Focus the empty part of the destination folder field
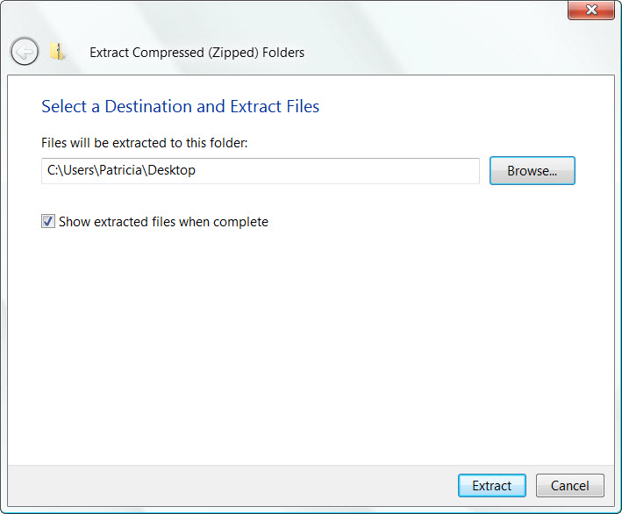The image size is (622, 514). [337, 171]
